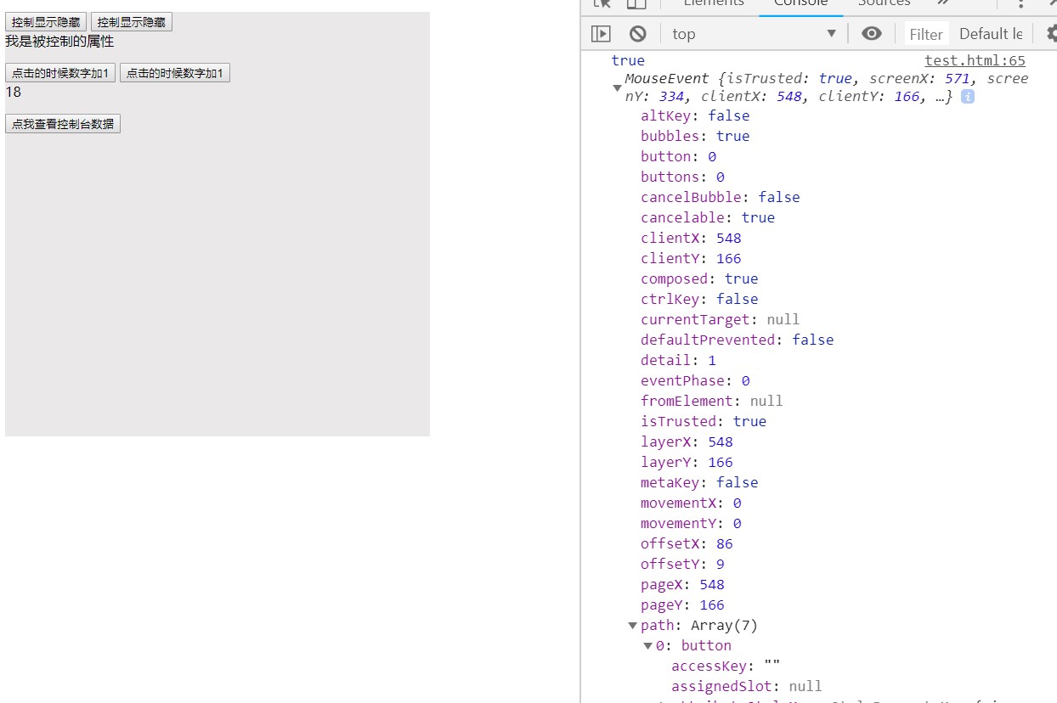Screen dimensions: 1057x703
Task: Click the 'metaKey: false' property row
Action: tap(699, 482)
